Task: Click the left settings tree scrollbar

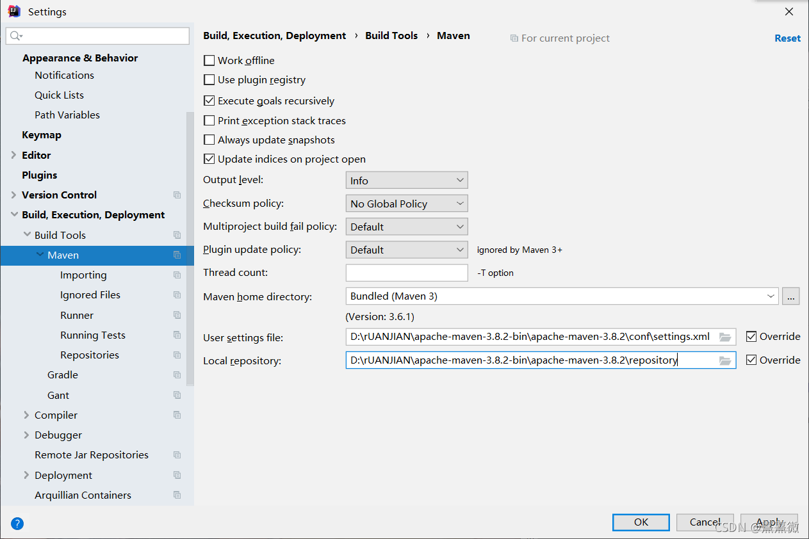Action: [190, 248]
